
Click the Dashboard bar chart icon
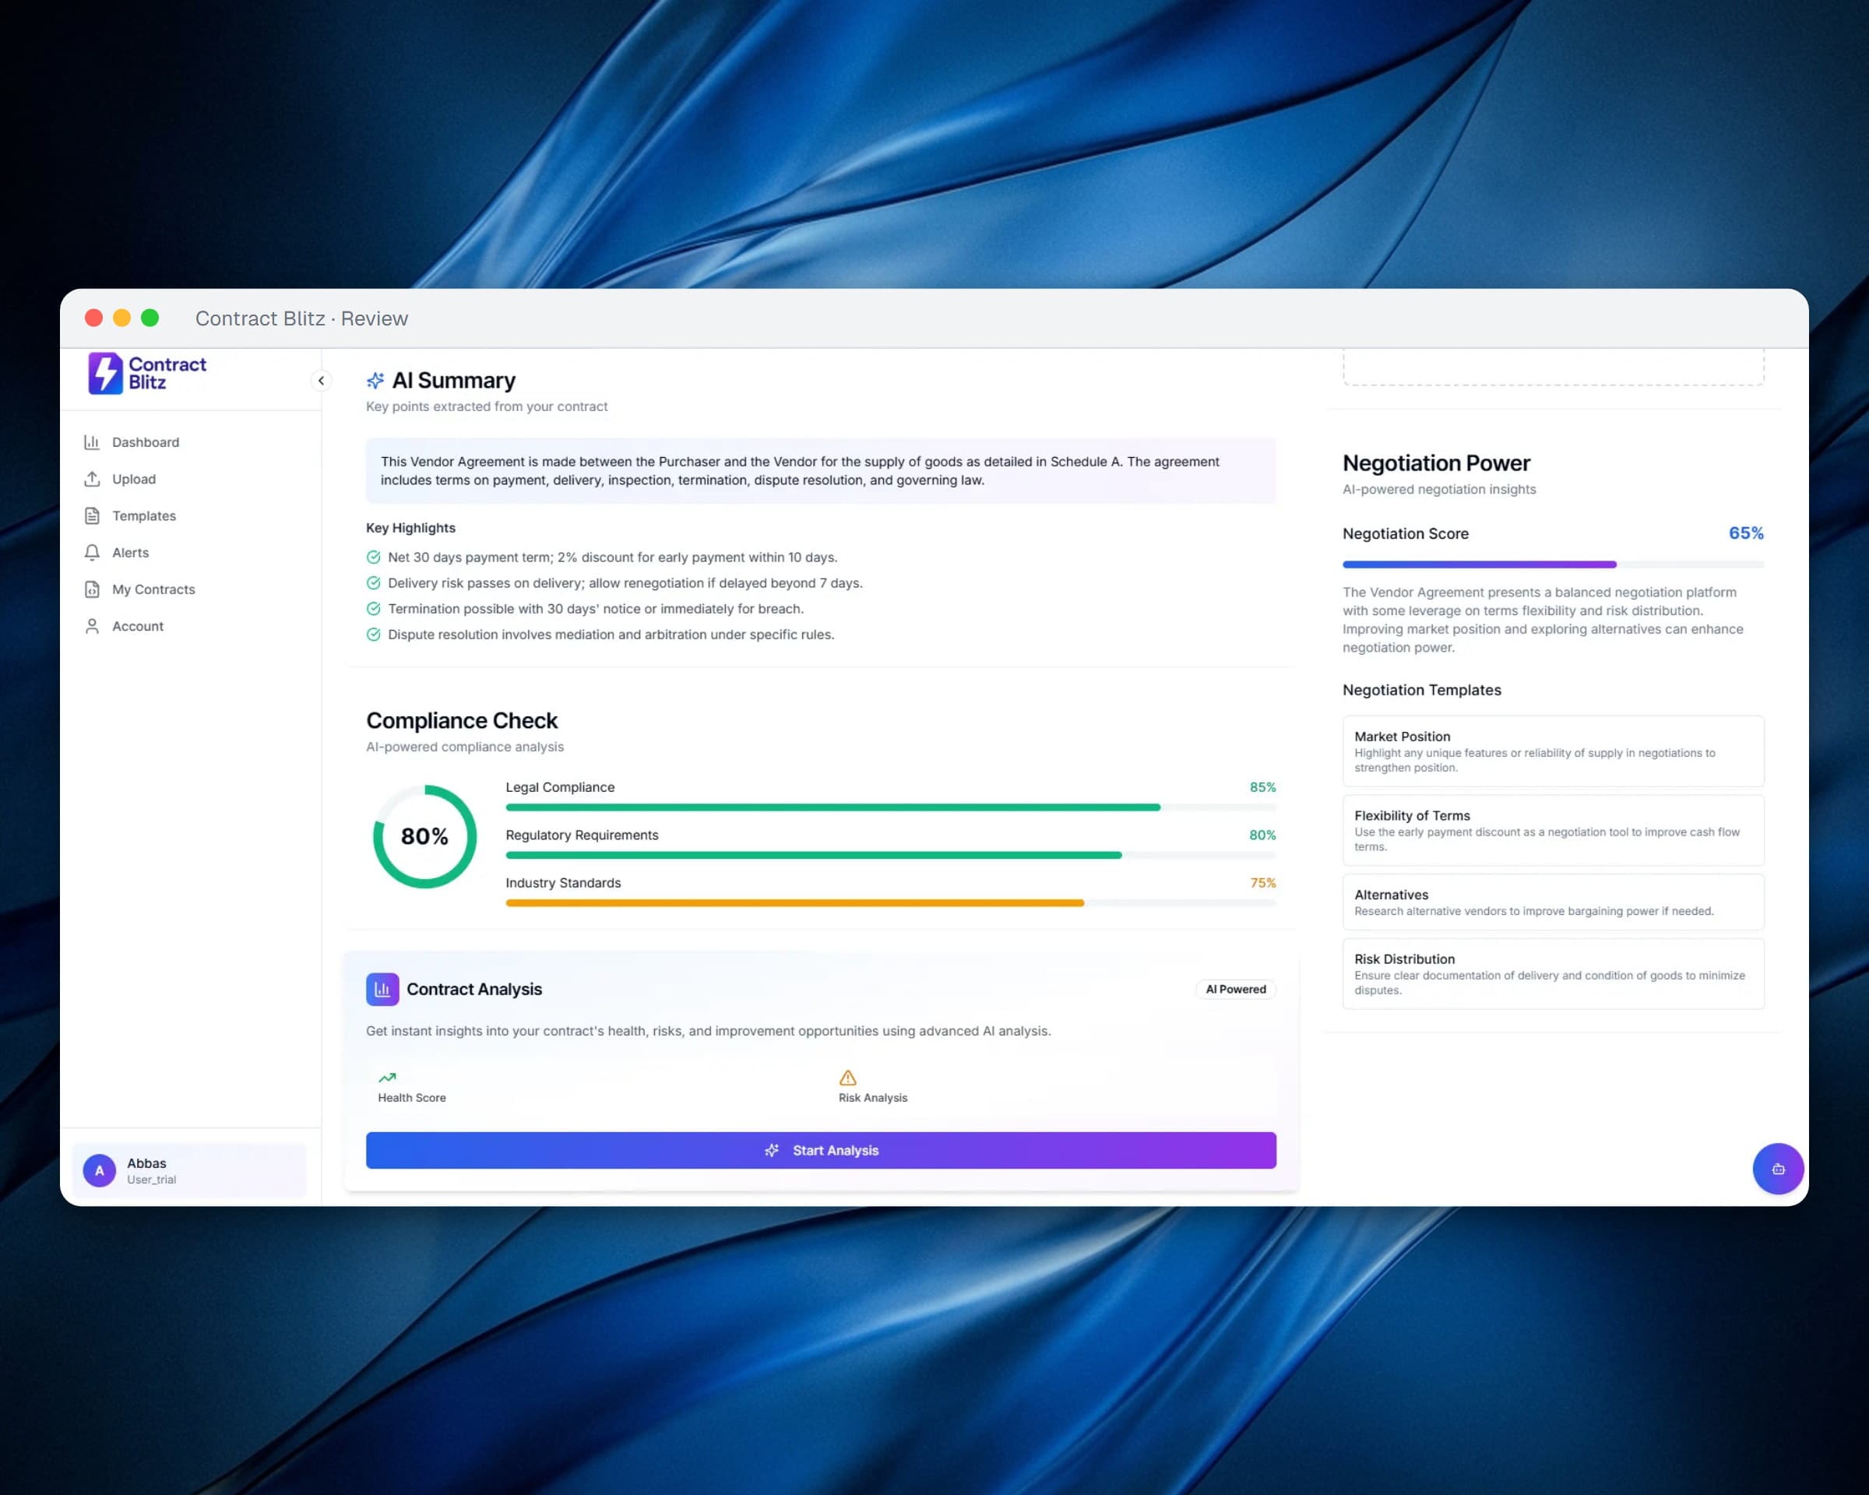92,442
